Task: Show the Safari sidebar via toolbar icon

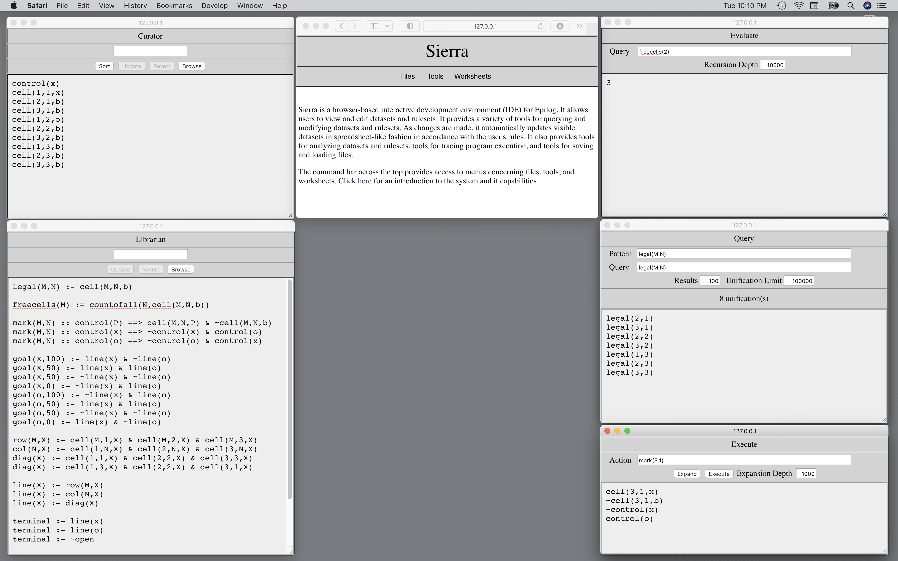Action: (x=374, y=26)
